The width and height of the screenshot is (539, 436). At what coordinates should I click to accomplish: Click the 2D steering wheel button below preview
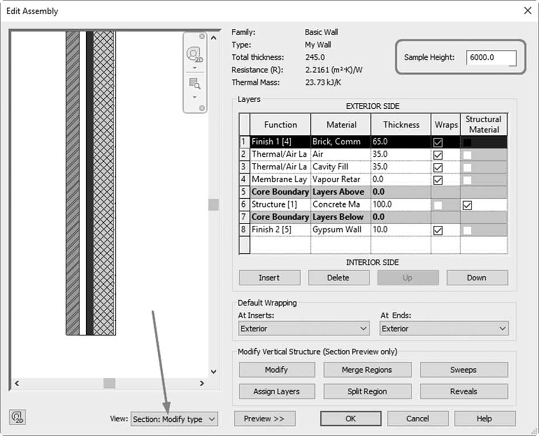point(17,417)
